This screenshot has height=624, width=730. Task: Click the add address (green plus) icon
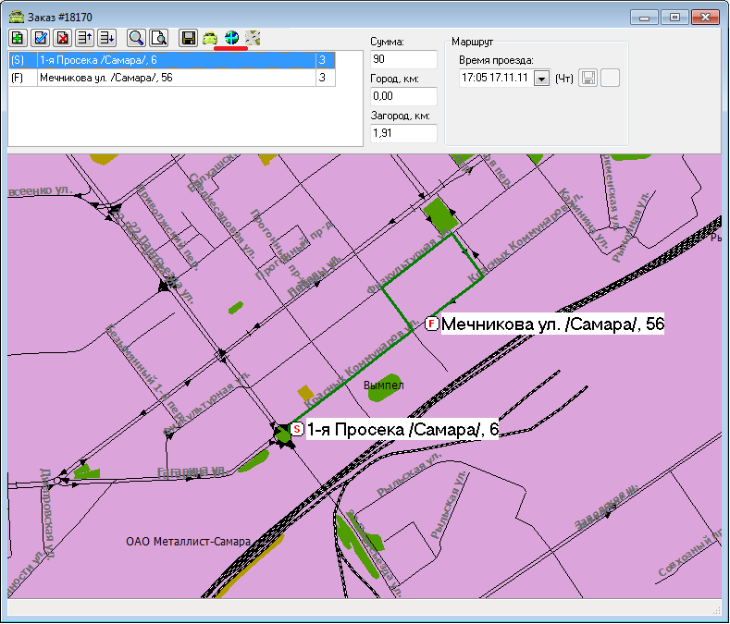click(18, 38)
